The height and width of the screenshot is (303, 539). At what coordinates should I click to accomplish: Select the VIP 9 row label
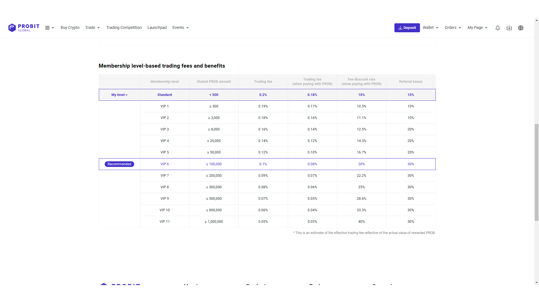pyautogui.click(x=165, y=199)
